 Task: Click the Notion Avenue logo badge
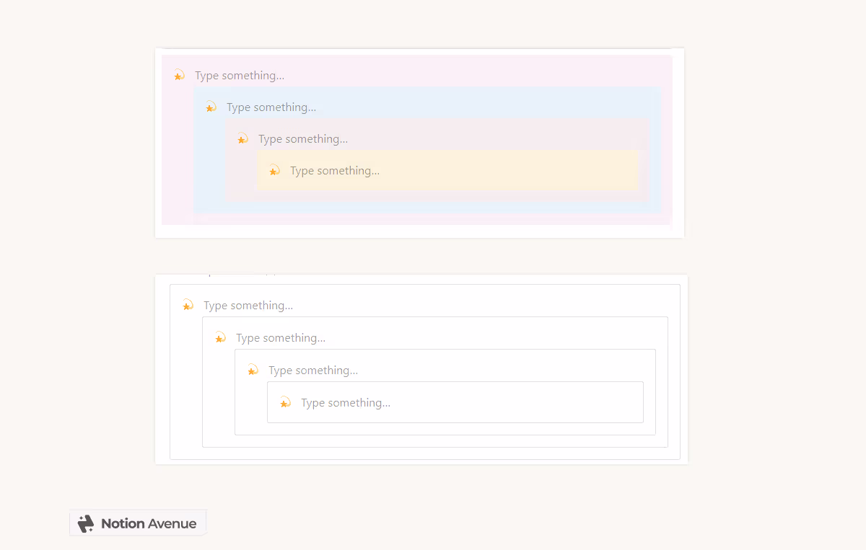click(138, 523)
